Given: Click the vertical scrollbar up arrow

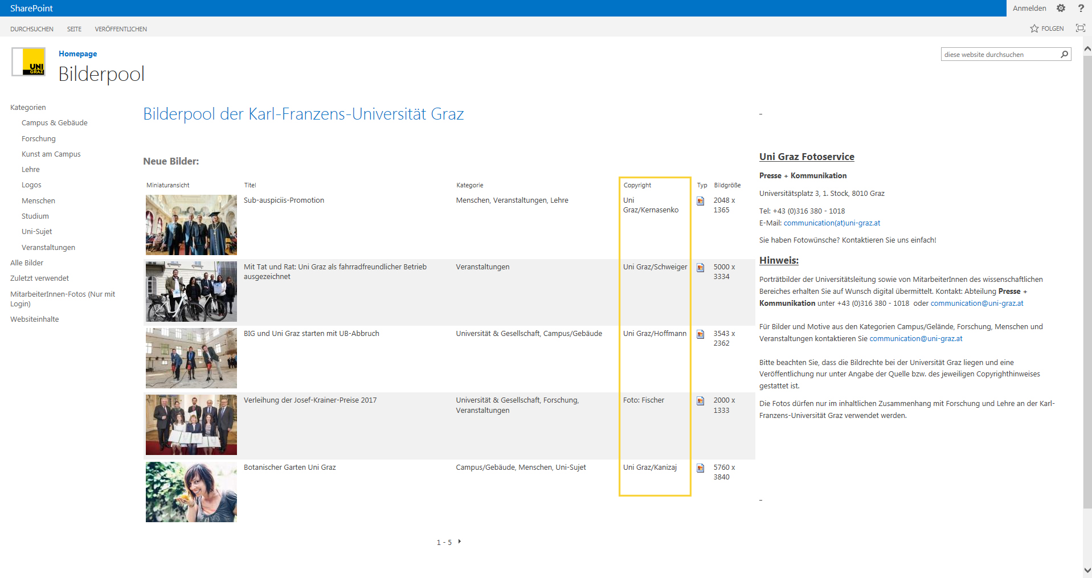Looking at the screenshot, I should (x=1087, y=50).
